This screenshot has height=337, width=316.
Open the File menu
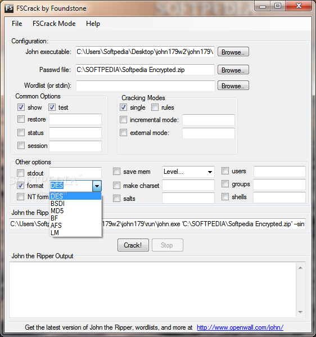point(17,24)
